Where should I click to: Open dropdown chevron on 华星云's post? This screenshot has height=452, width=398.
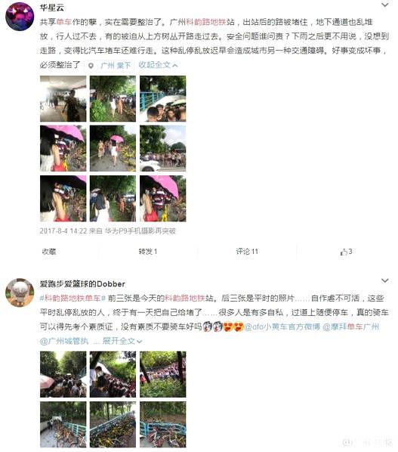[x=384, y=5]
